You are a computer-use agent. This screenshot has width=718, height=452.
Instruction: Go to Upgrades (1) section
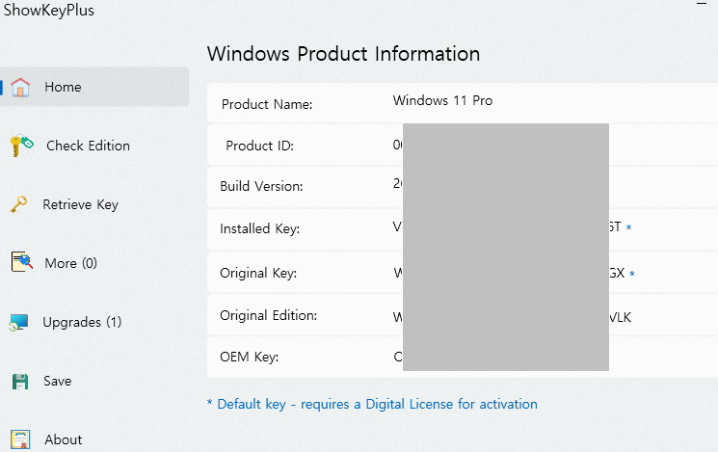point(83,322)
